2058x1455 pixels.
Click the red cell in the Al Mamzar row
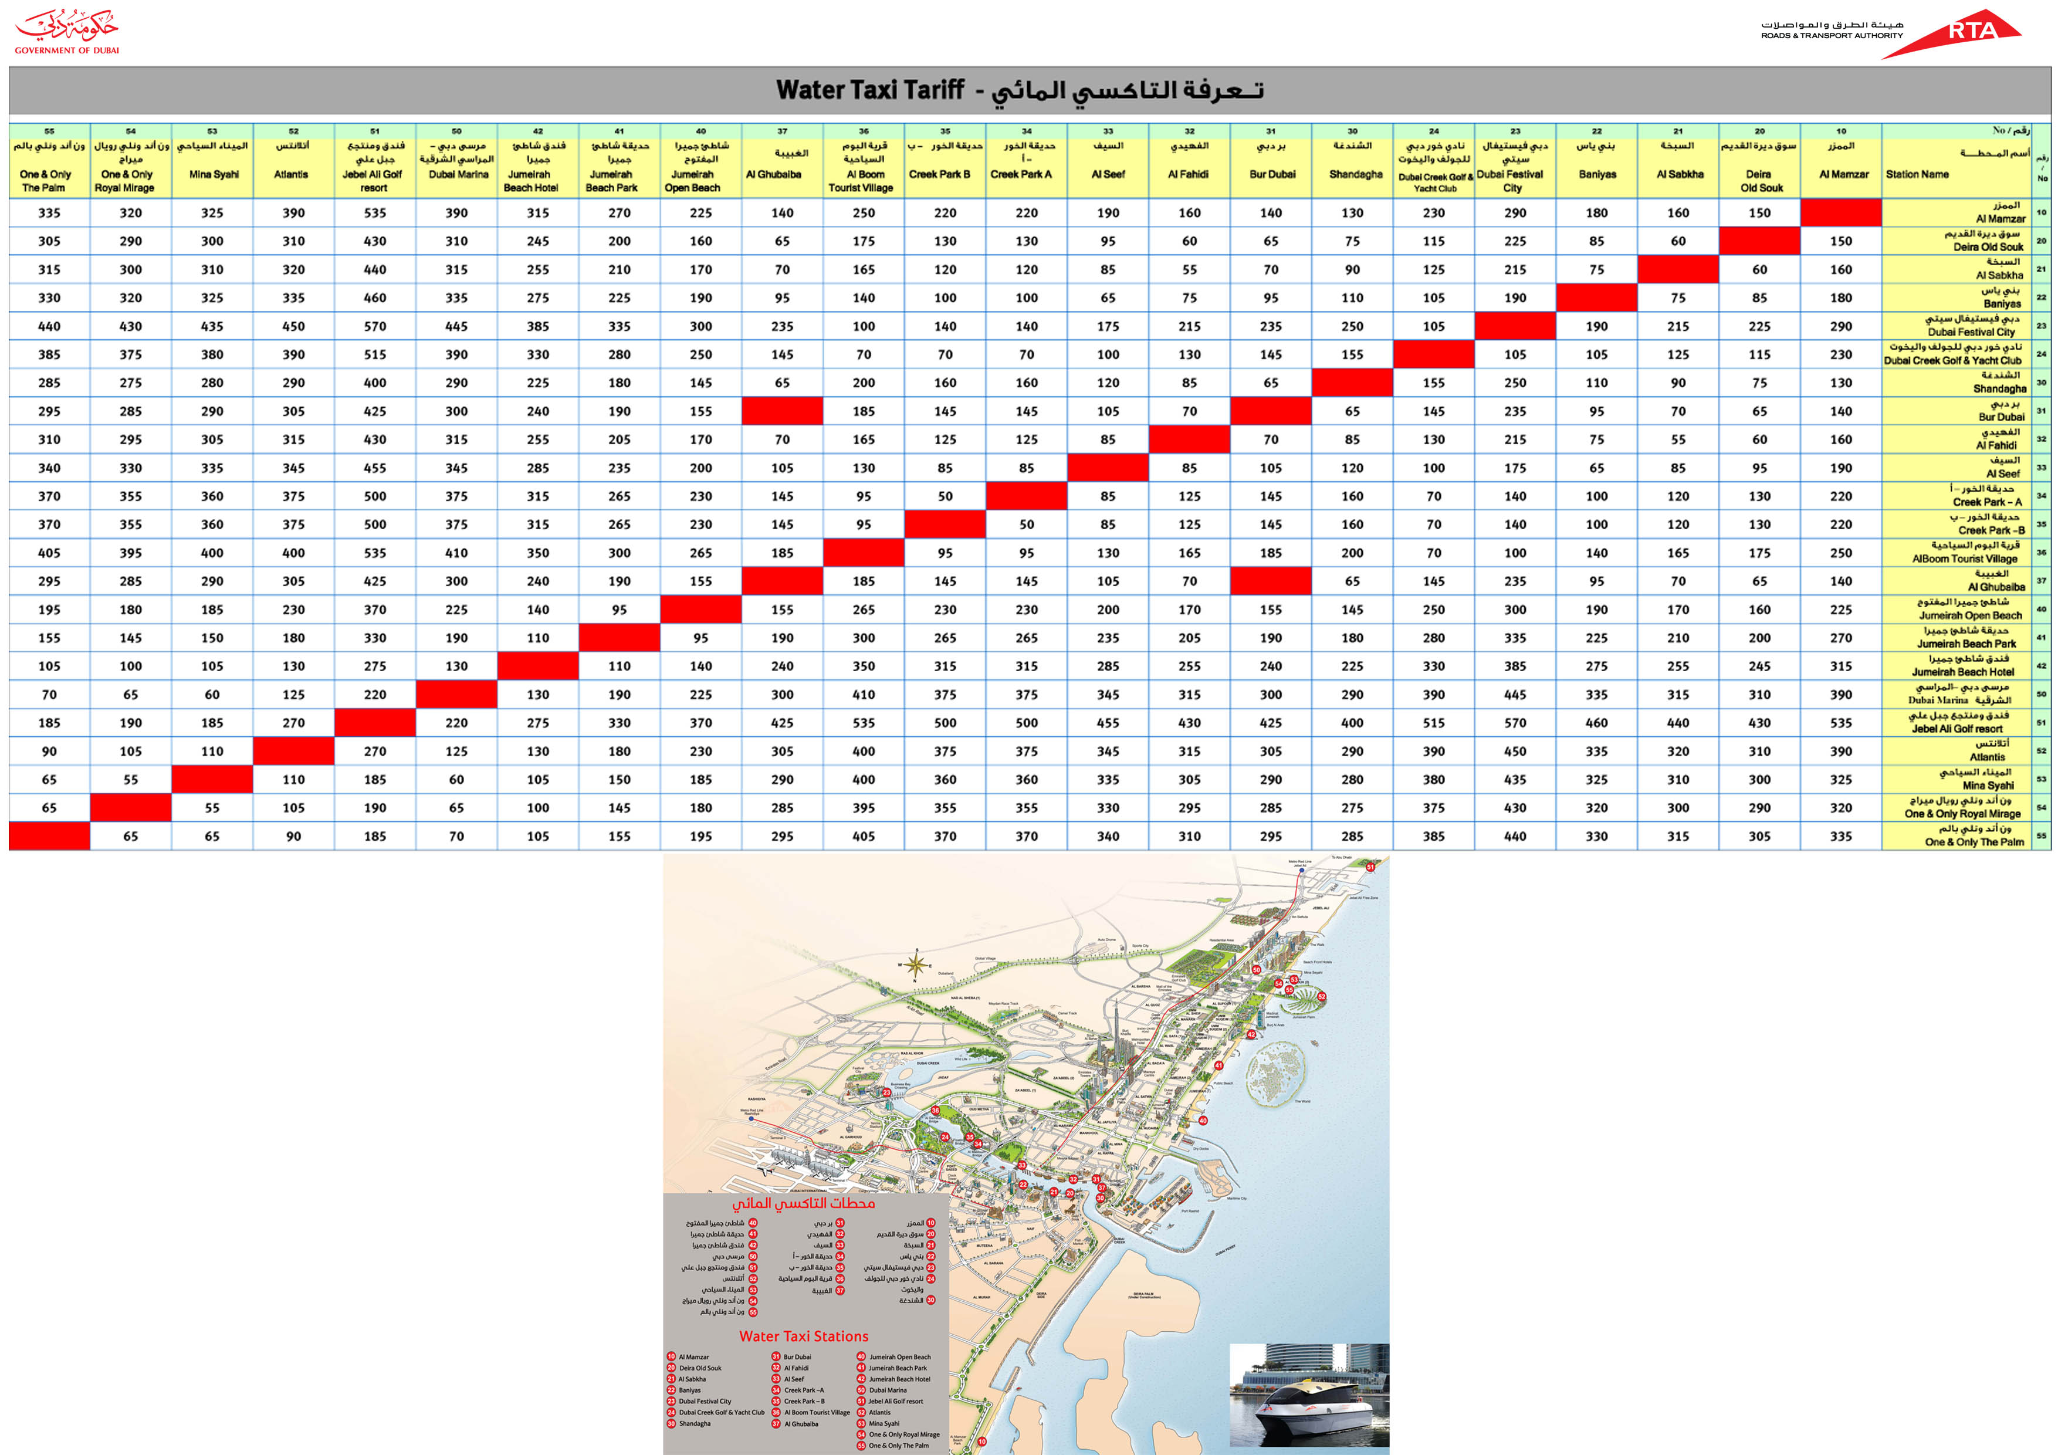click(x=1841, y=212)
